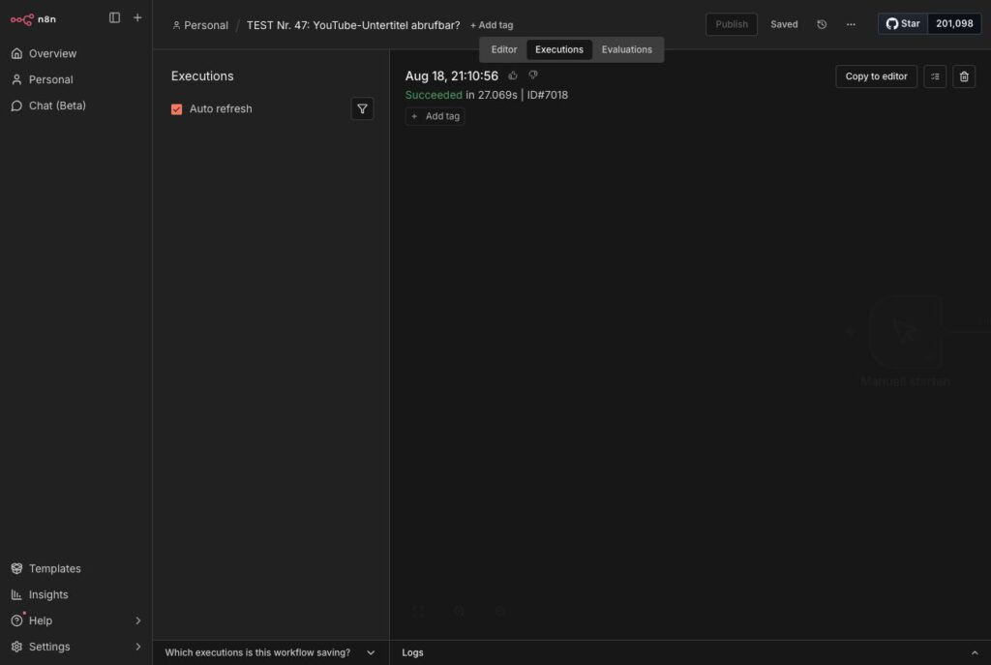Screen dimensions: 991x665
Task: Open executions filter funnel icon
Action: tap(362, 108)
